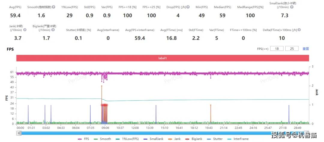The width and height of the screenshot is (324, 142).
Task: Toggle 1%Low(FPS) series in legend
Action: (127, 139)
